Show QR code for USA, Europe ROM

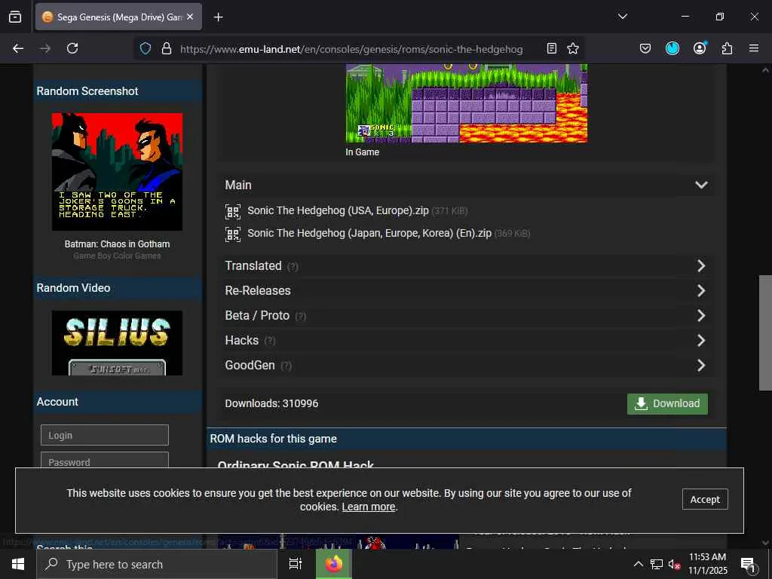click(x=233, y=211)
